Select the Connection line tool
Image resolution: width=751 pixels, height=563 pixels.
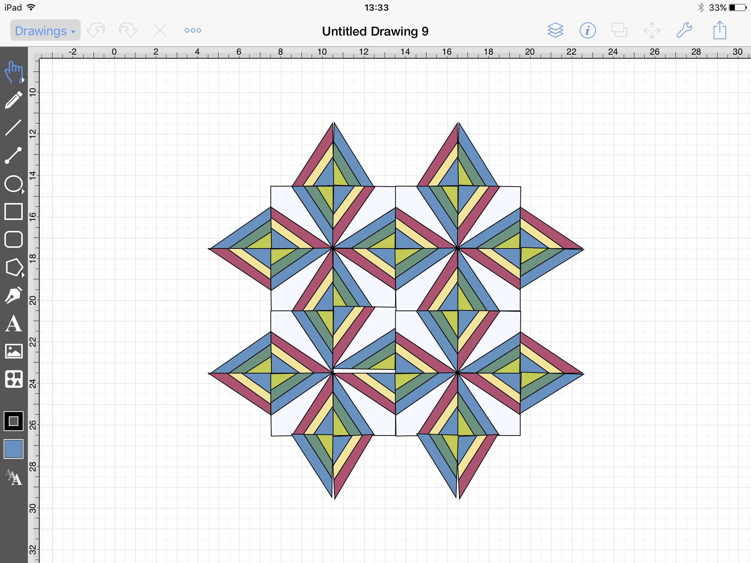(14, 155)
